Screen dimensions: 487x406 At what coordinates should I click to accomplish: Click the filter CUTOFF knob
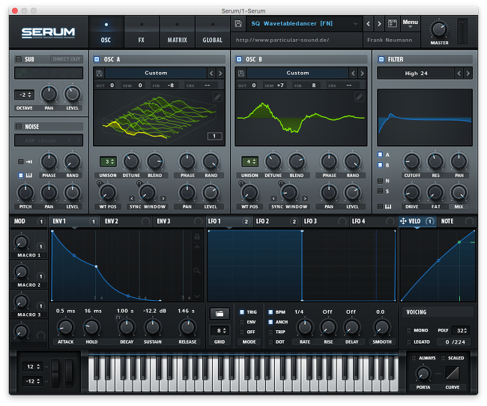(411, 161)
